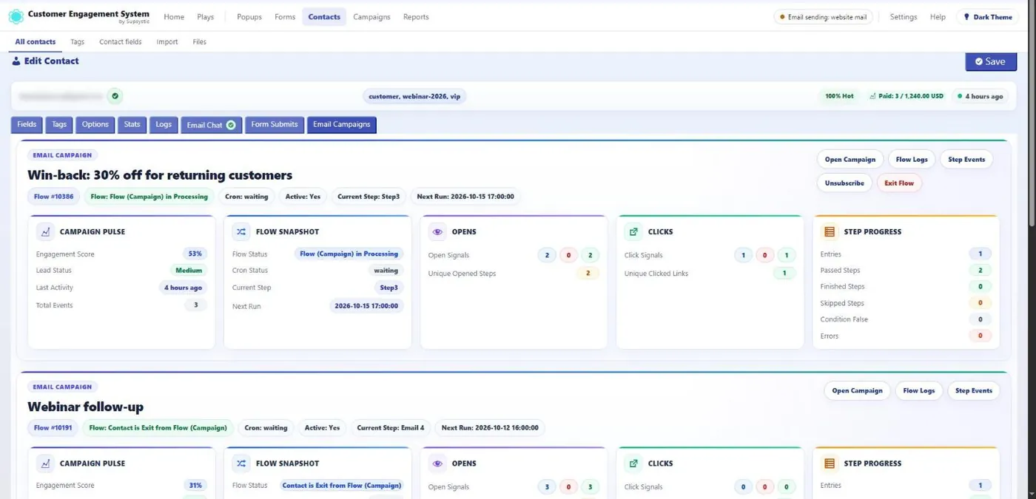Click Email sending: website mail status pill
The width and height of the screenshot is (1036, 499).
click(x=823, y=17)
